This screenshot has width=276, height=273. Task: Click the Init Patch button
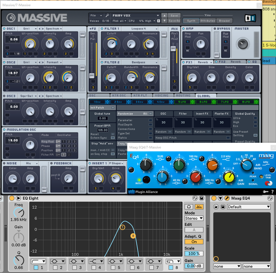[102, 108]
